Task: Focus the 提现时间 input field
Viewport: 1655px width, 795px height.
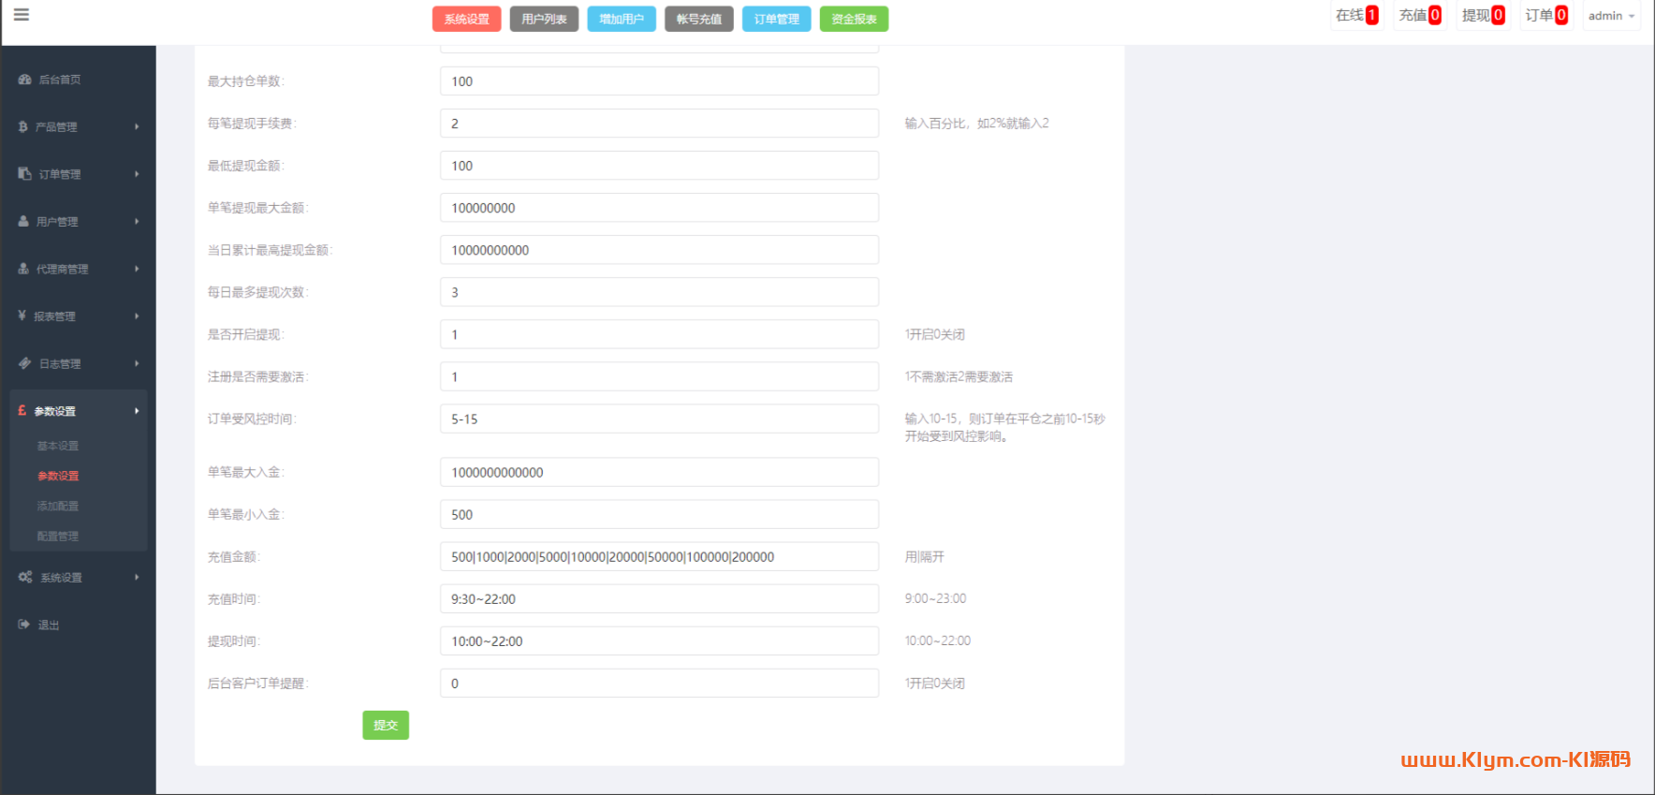Action: coord(659,640)
